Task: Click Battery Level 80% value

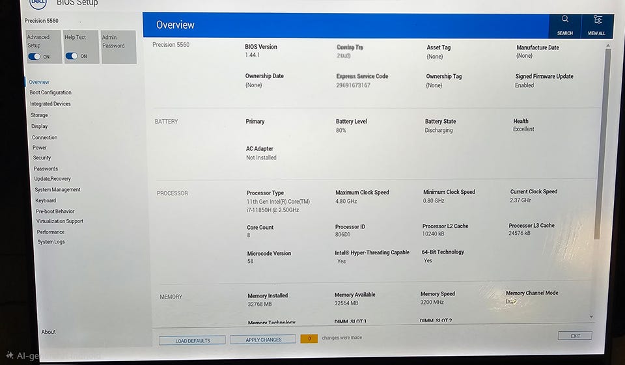Action: [340, 130]
